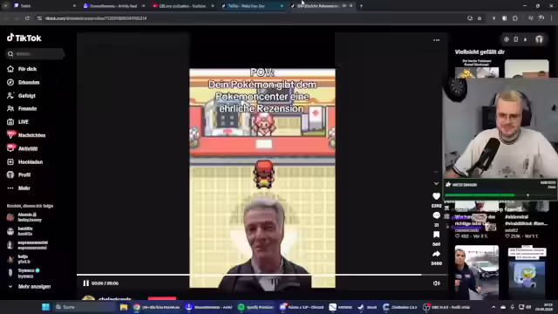Open the Erkunden page
Viewport: 558px width, 314px height.
point(24,82)
